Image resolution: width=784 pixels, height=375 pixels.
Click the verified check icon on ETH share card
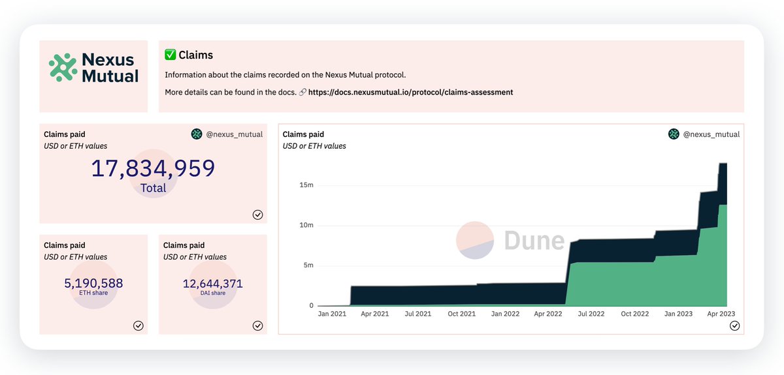coord(138,325)
